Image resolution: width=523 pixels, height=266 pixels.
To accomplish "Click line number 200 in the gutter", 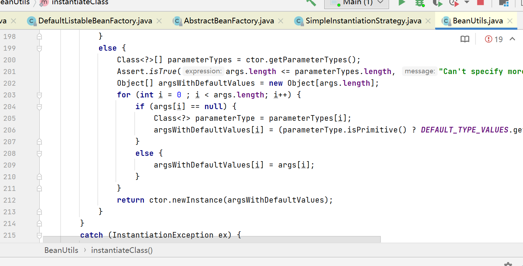I will [10, 60].
